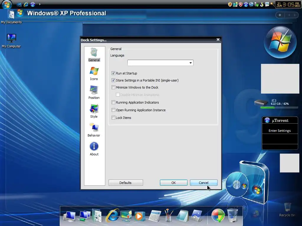The width and height of the screenshot is (302, 226).
Task: Click the plus button on the sidebar
Action: (x=280, y=15)
